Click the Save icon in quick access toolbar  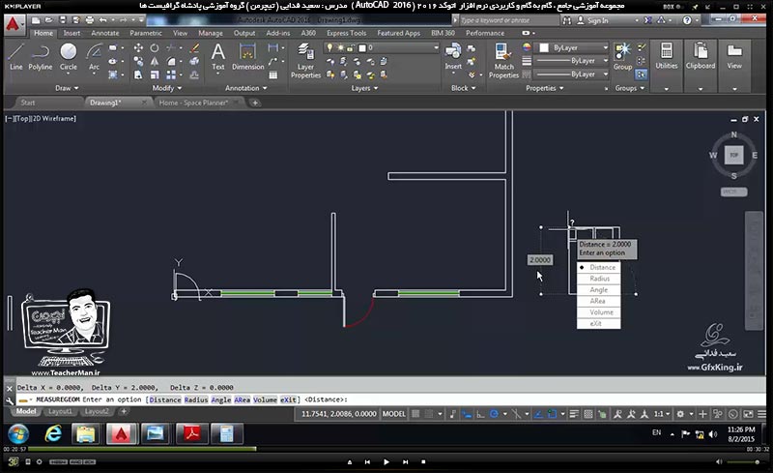pos(63,20)
